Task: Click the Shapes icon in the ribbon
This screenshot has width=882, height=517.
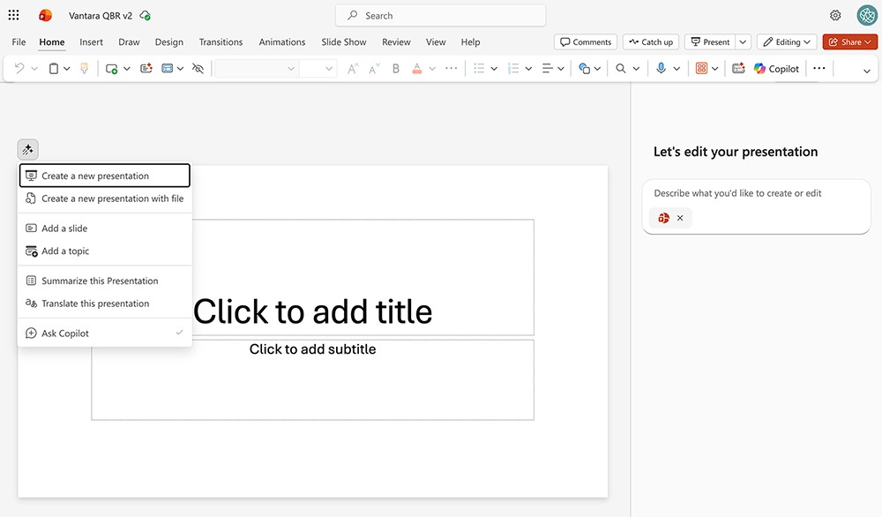Action: [584, 69]
